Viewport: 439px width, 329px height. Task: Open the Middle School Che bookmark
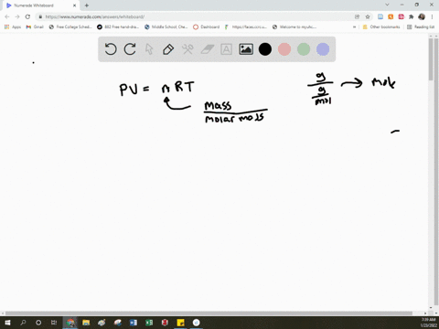pos(166,27)
